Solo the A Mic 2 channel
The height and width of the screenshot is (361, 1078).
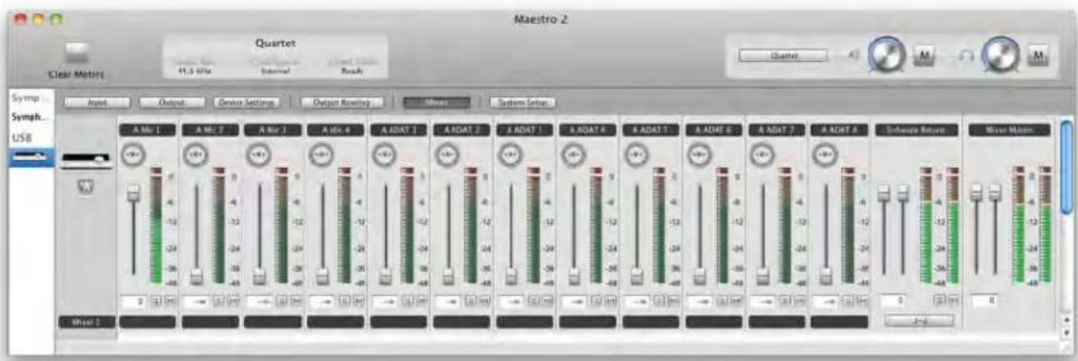pos(218,300)
